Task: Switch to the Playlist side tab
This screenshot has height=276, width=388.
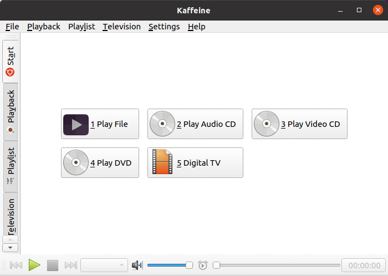Action: [x=11, y=166]
